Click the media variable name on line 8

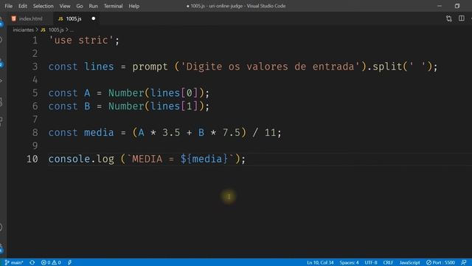[99, 133]
